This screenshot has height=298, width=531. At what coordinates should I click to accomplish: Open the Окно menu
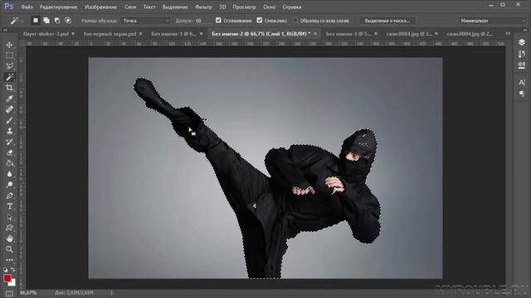(x=269, y=7)
